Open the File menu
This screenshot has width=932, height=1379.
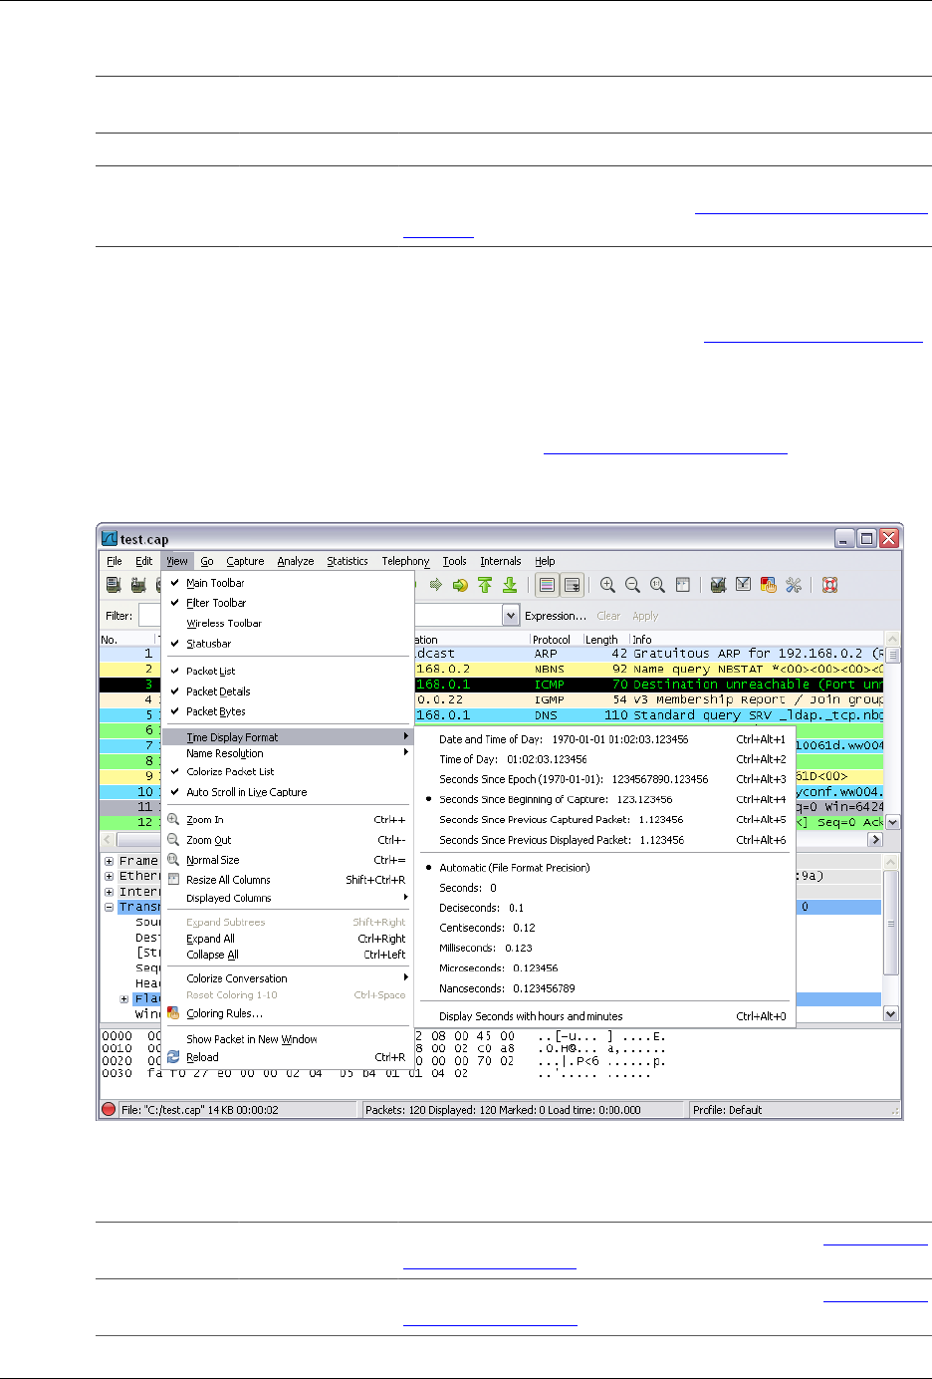pos(115,561)
